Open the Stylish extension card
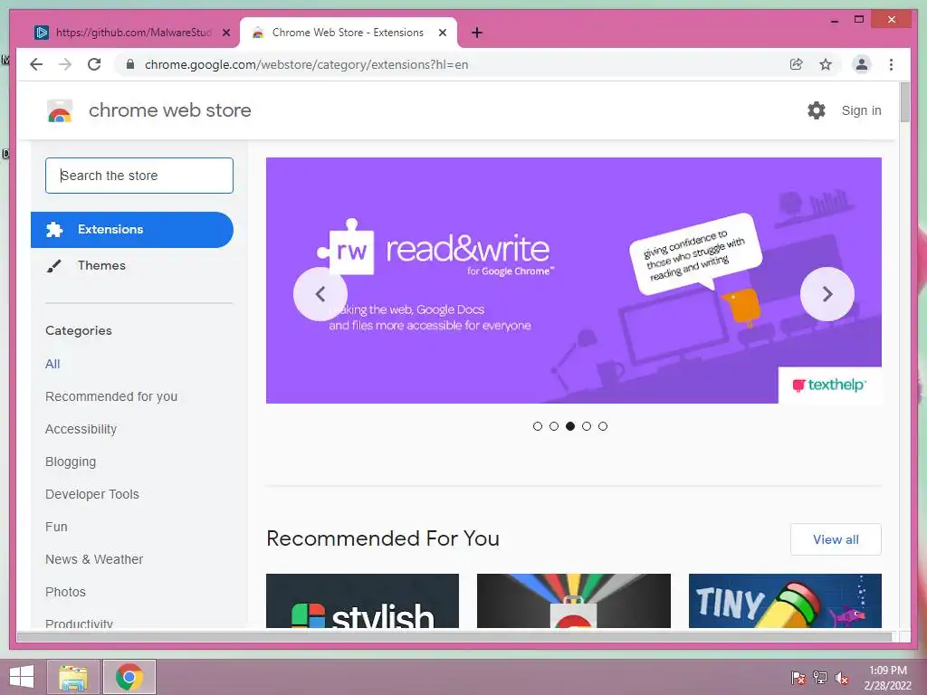This screenshot has height=695, width=927. point(362,601)
